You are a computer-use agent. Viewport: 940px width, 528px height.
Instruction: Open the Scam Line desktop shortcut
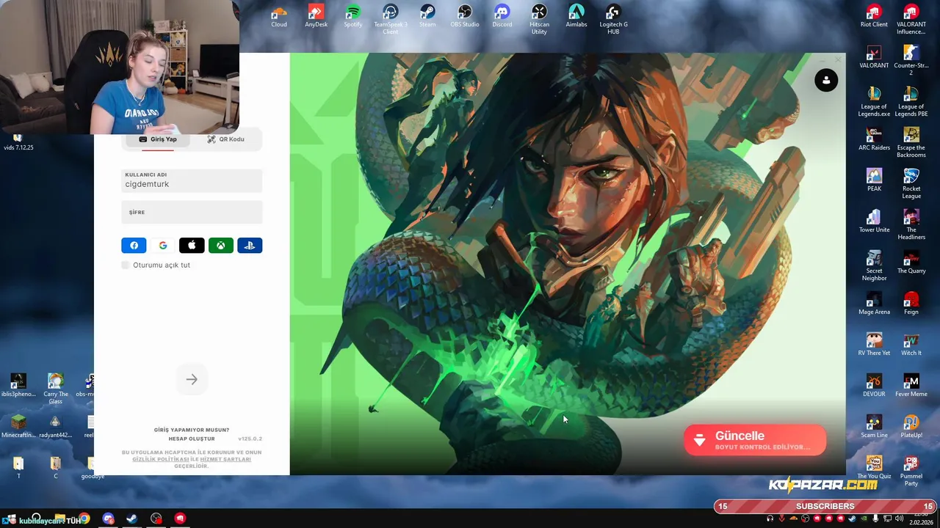click(874, 427)
